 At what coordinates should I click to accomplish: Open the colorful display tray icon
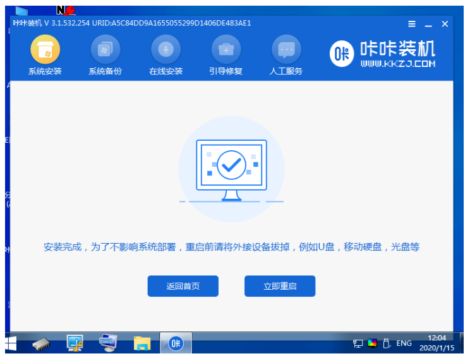click(x=372, y=344)
